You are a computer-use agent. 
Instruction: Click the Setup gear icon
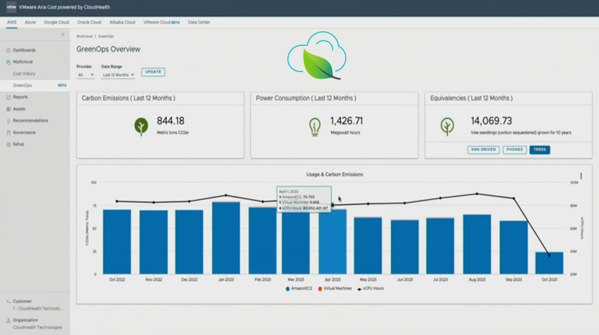[x=9, y=144]
